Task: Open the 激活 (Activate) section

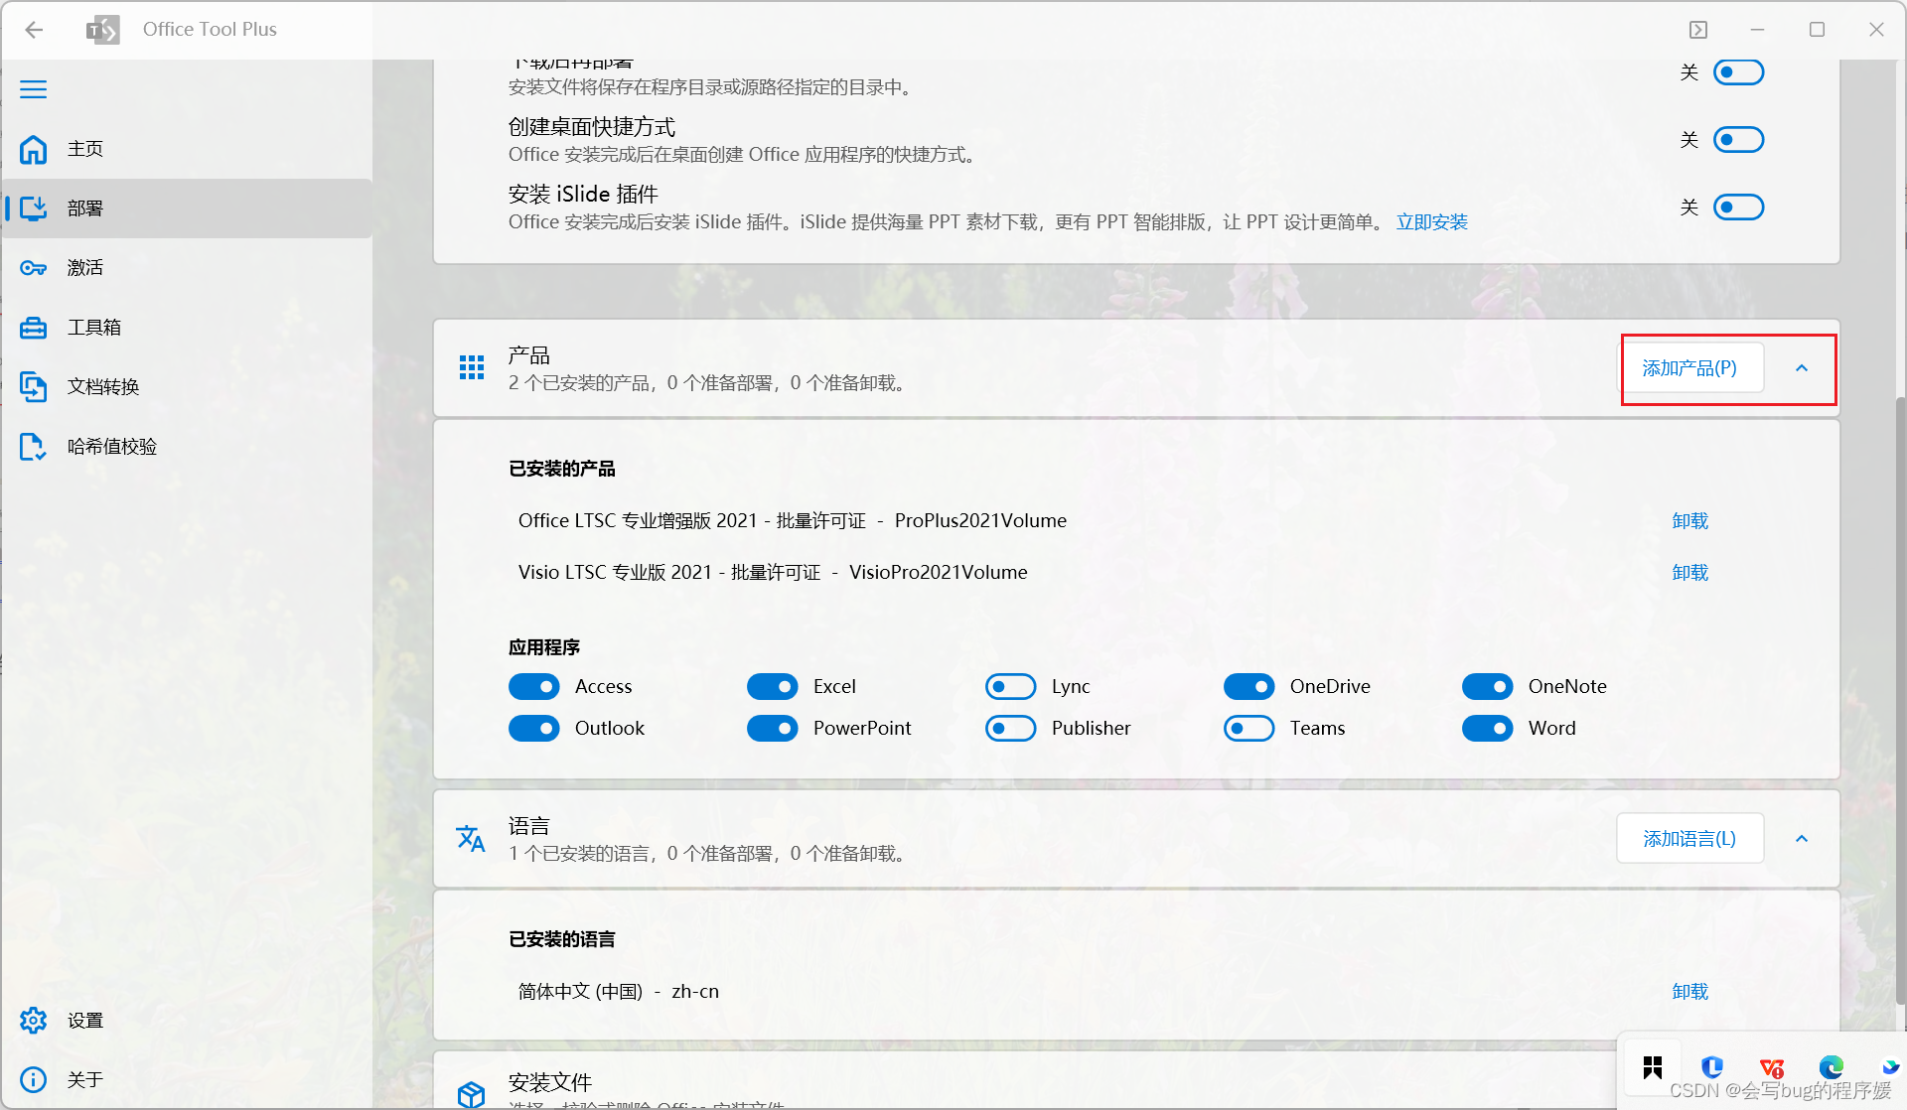Action: (x=84, y=267)
